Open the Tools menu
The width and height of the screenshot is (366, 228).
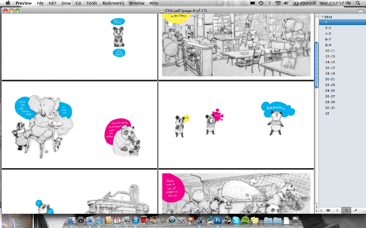(91, 3)
